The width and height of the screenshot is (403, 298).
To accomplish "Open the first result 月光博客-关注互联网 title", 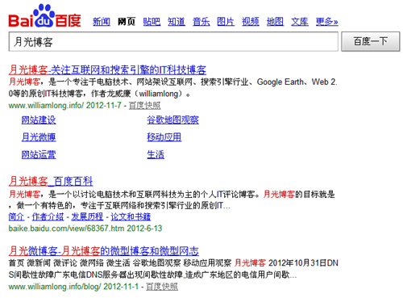I will pos(107,69).
